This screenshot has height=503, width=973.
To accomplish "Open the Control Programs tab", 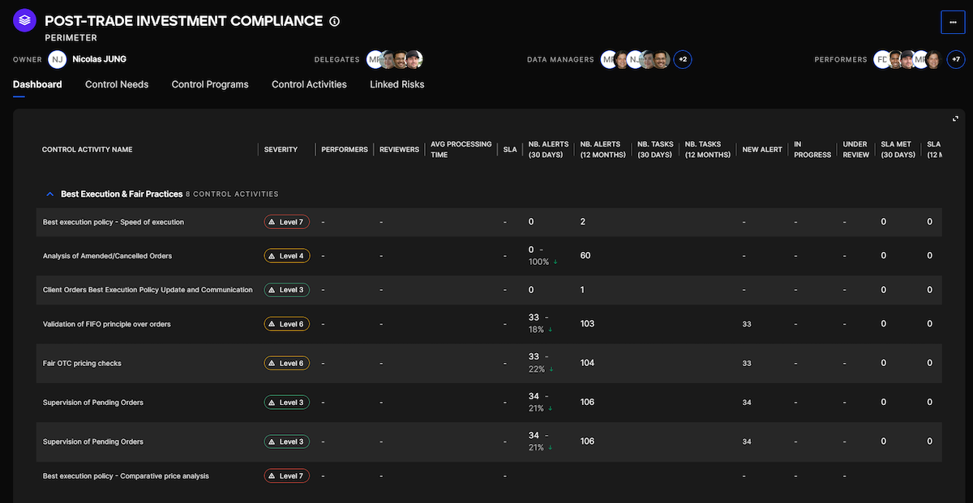I will 210,84.
